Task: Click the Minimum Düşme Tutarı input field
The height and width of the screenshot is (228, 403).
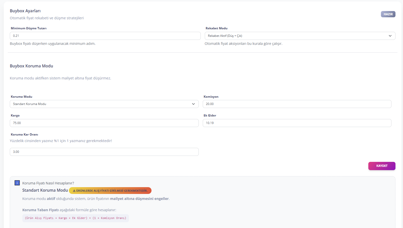Action: (105, 36)
